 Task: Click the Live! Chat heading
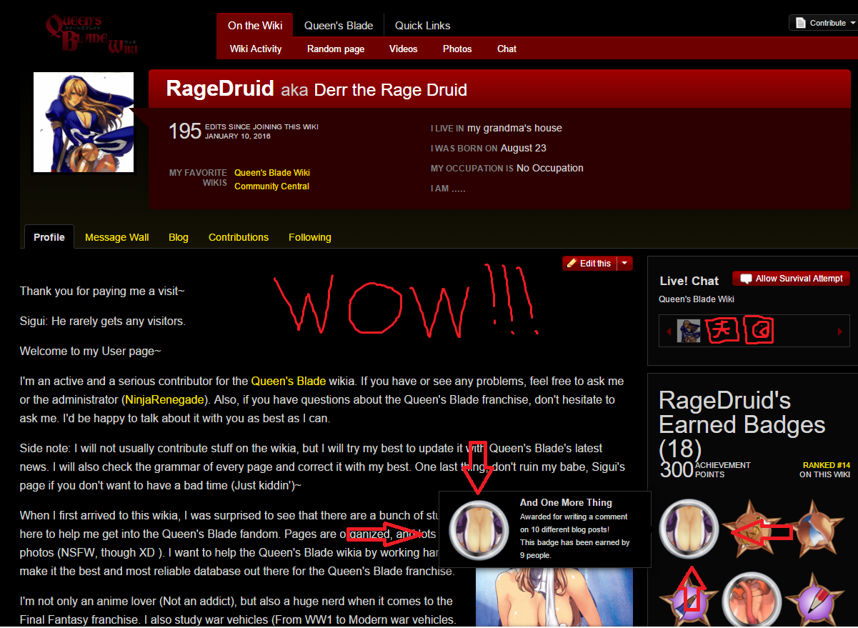(689, 281)
